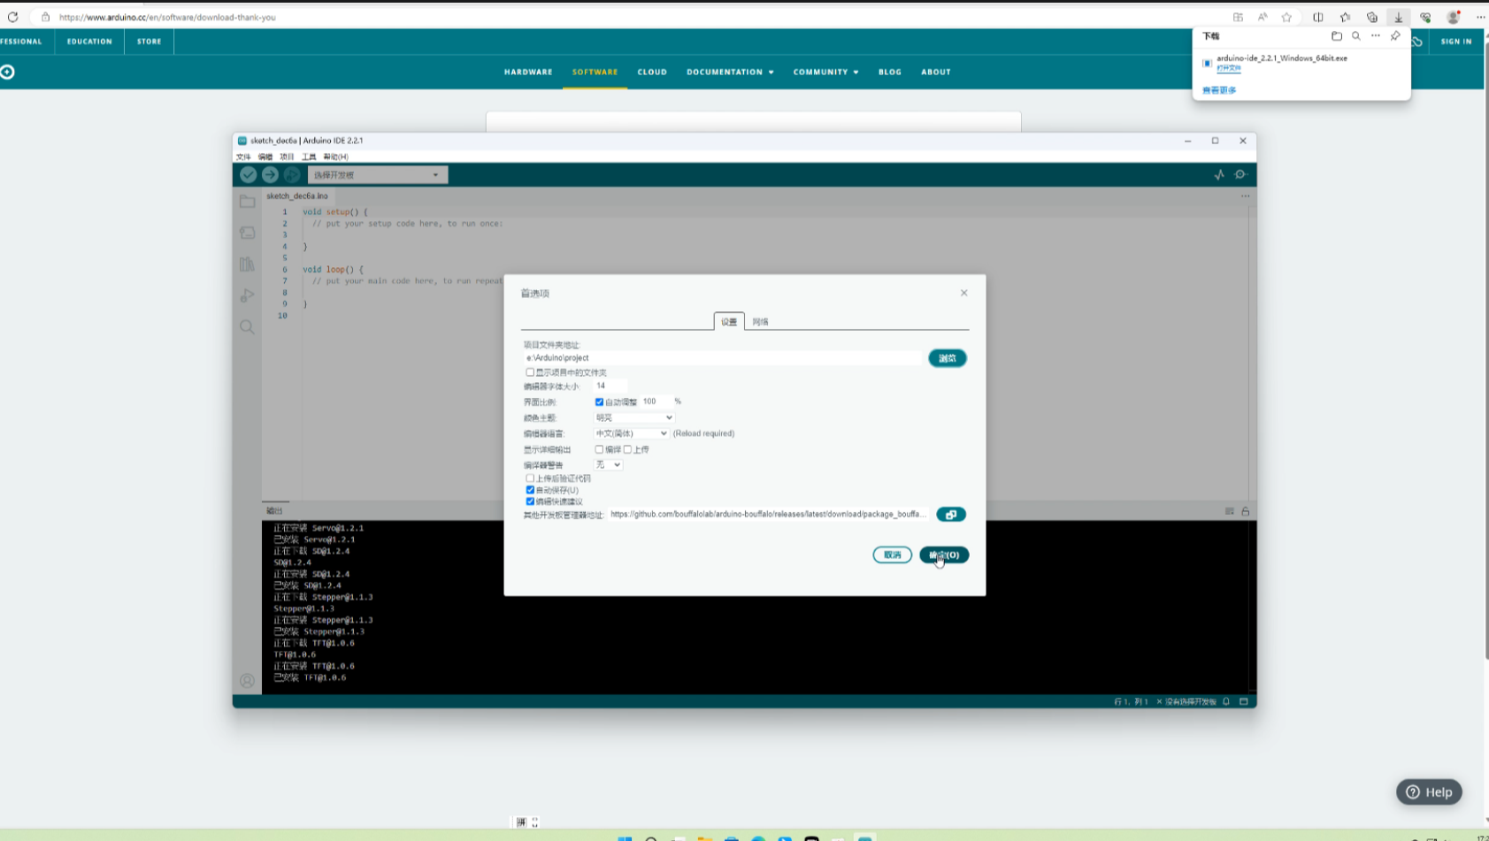Toggle verify code after upload checkbox

[530, 478]
